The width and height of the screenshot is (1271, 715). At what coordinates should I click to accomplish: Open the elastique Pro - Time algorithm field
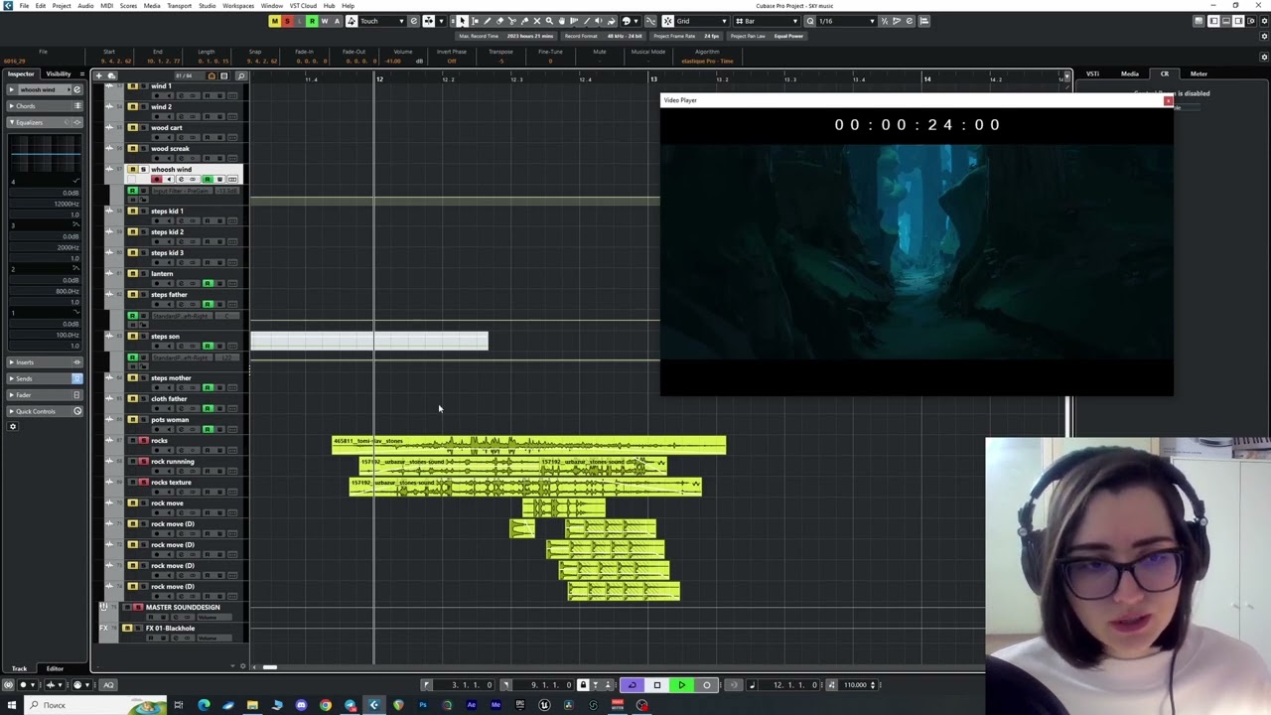(707, 61)
